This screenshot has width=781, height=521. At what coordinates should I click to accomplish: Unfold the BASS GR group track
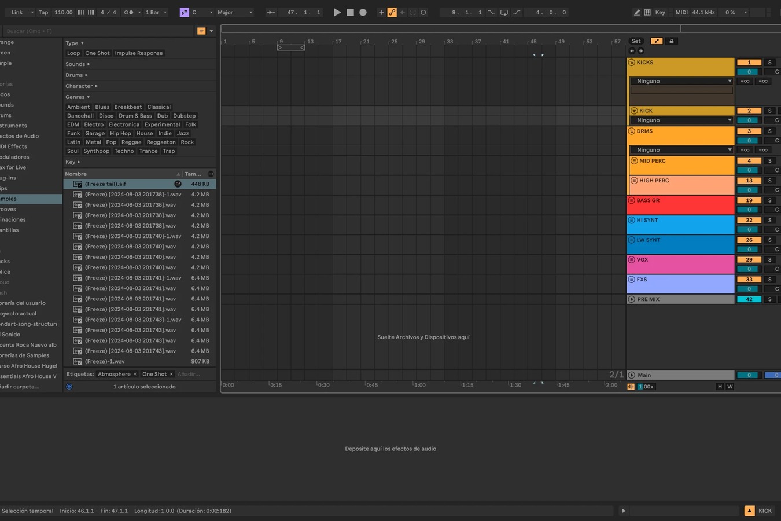coord(632,200)
